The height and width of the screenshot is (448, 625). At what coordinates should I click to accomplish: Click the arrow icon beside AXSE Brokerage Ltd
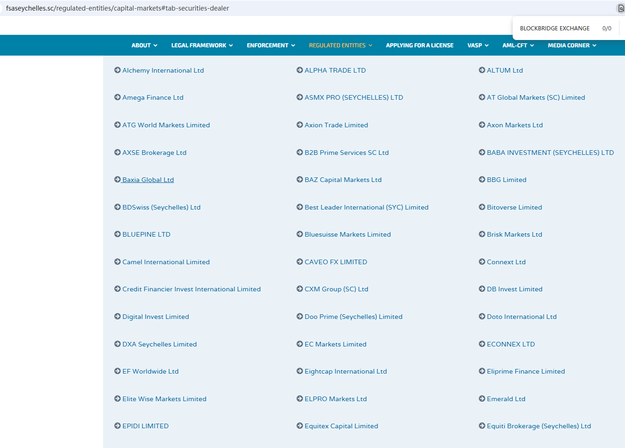coord(117,153)
